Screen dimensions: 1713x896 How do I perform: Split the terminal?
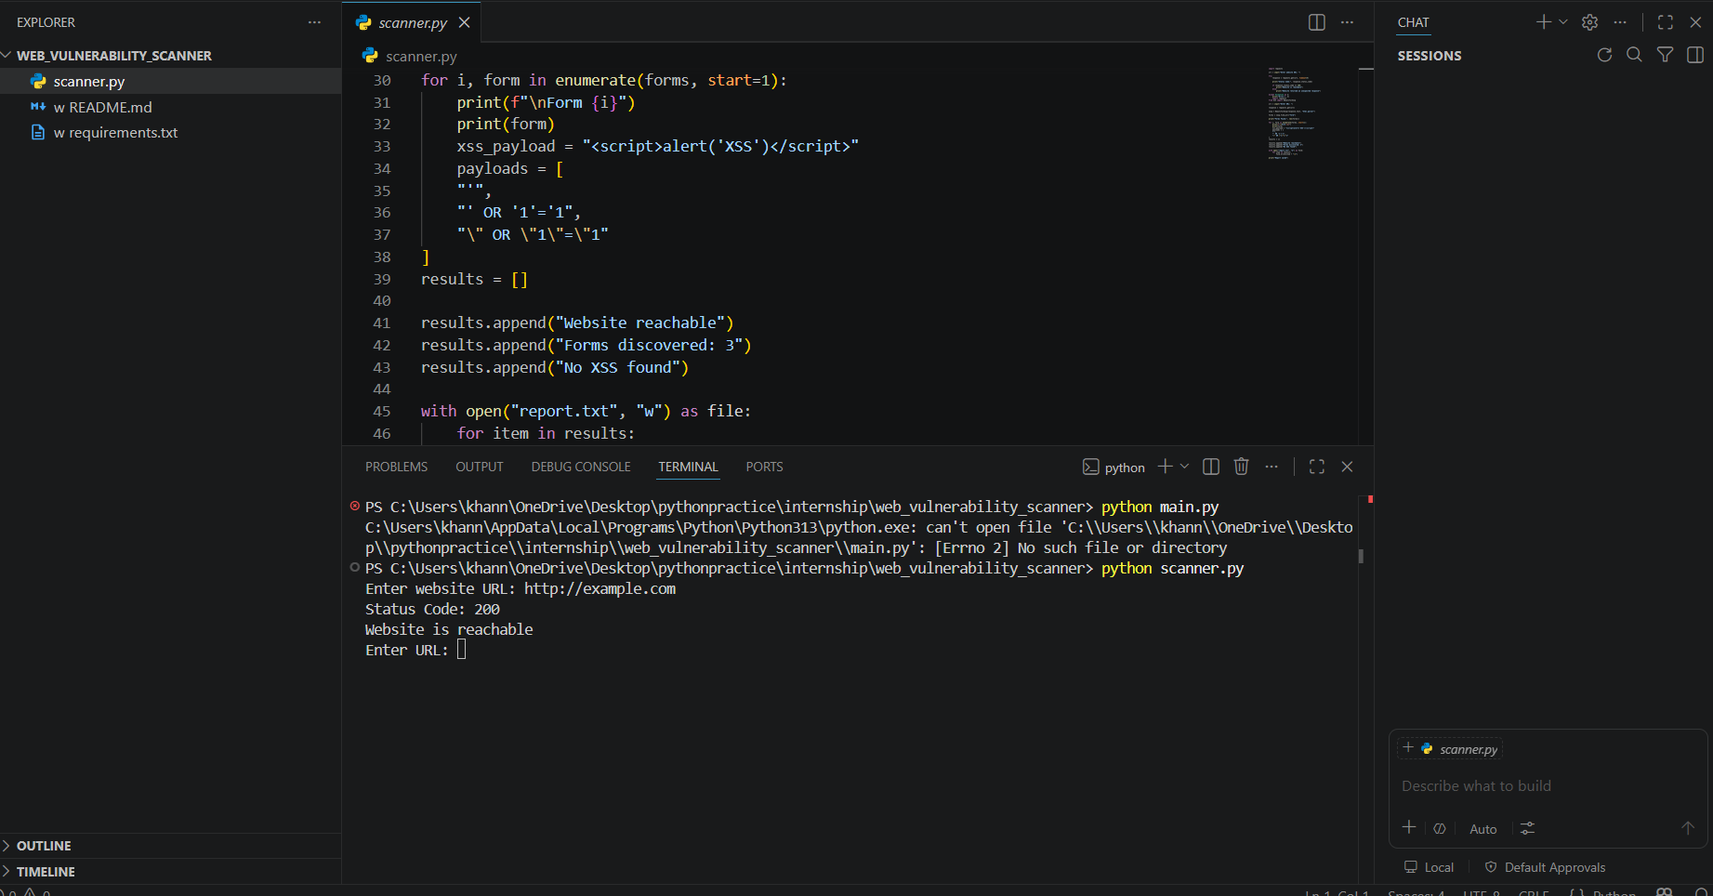click(x=1211, y=467)
